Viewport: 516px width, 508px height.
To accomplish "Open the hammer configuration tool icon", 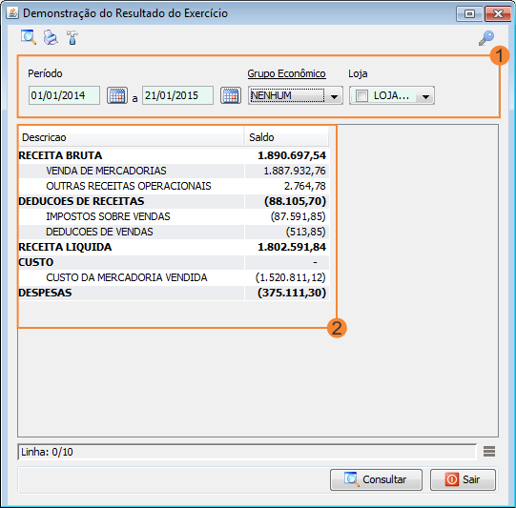I will click(x=72, y=37).
